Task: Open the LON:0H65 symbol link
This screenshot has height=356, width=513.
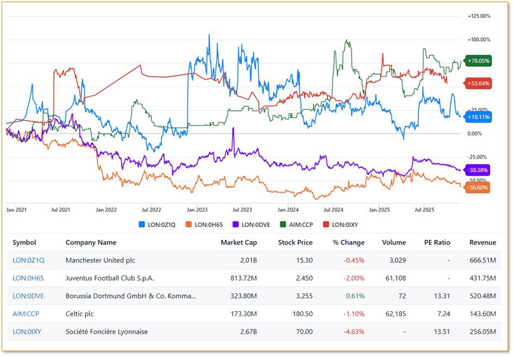Action: click(x=28, y=278)
